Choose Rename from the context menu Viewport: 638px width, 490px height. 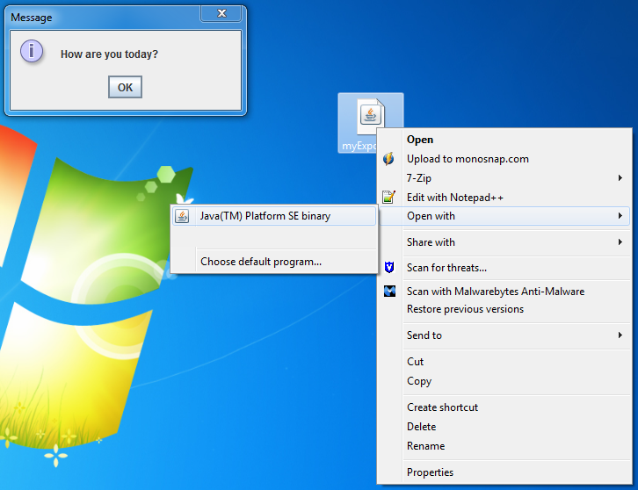[504, 446]
